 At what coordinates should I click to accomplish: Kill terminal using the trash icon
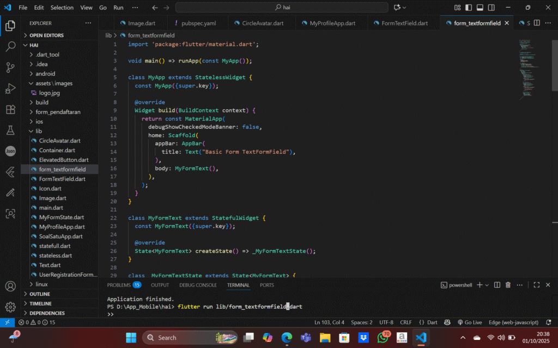508,285
